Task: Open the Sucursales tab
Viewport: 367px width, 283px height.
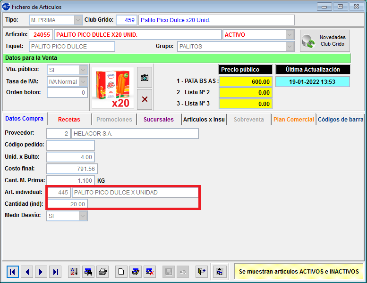Action: tap(159, 120)
